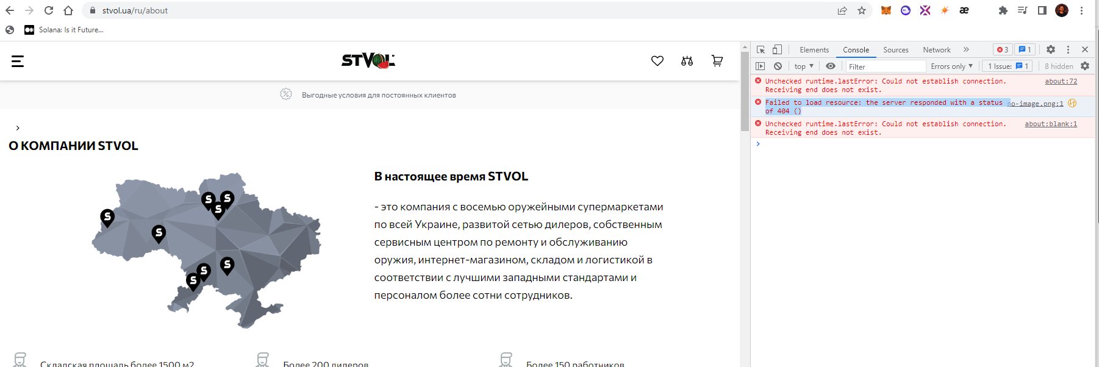Open the Extensions puzzle menu
This screenshot has width=1099, height=367.
coord(1003,10)
